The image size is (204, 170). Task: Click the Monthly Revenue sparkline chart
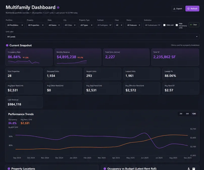72,62
